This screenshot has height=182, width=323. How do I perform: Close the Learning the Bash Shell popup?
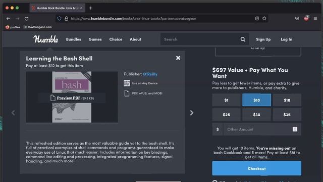178,58
